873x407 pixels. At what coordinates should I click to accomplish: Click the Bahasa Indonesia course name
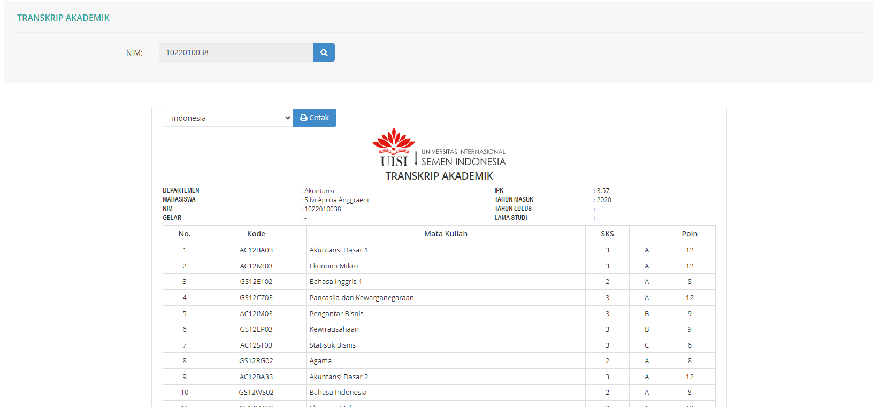[x=338, y=393]
